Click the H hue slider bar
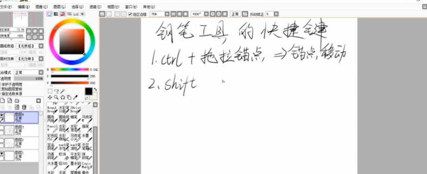427x174 pixels. pyautogui.click(x=70, y=69)
